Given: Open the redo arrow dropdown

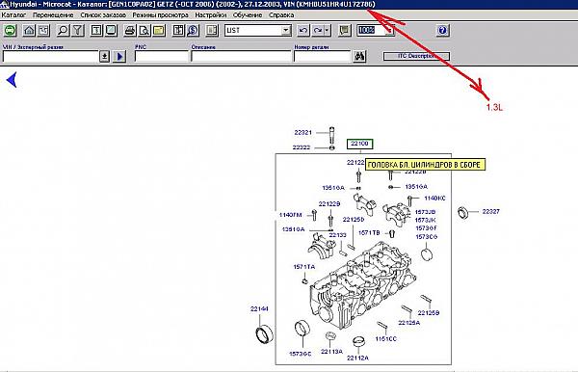Looking at the screenshot, I should pos(327,30).
